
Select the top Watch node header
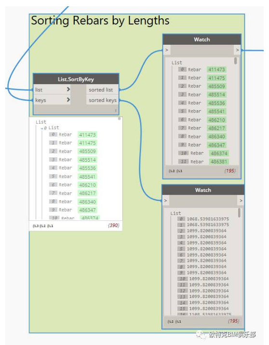tap(202, 39)
